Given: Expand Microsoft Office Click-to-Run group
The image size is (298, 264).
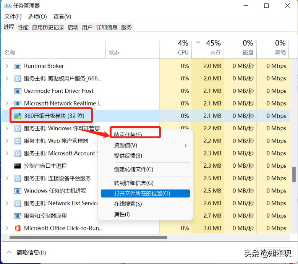Looking at the screenshot, I should [7, 228].
